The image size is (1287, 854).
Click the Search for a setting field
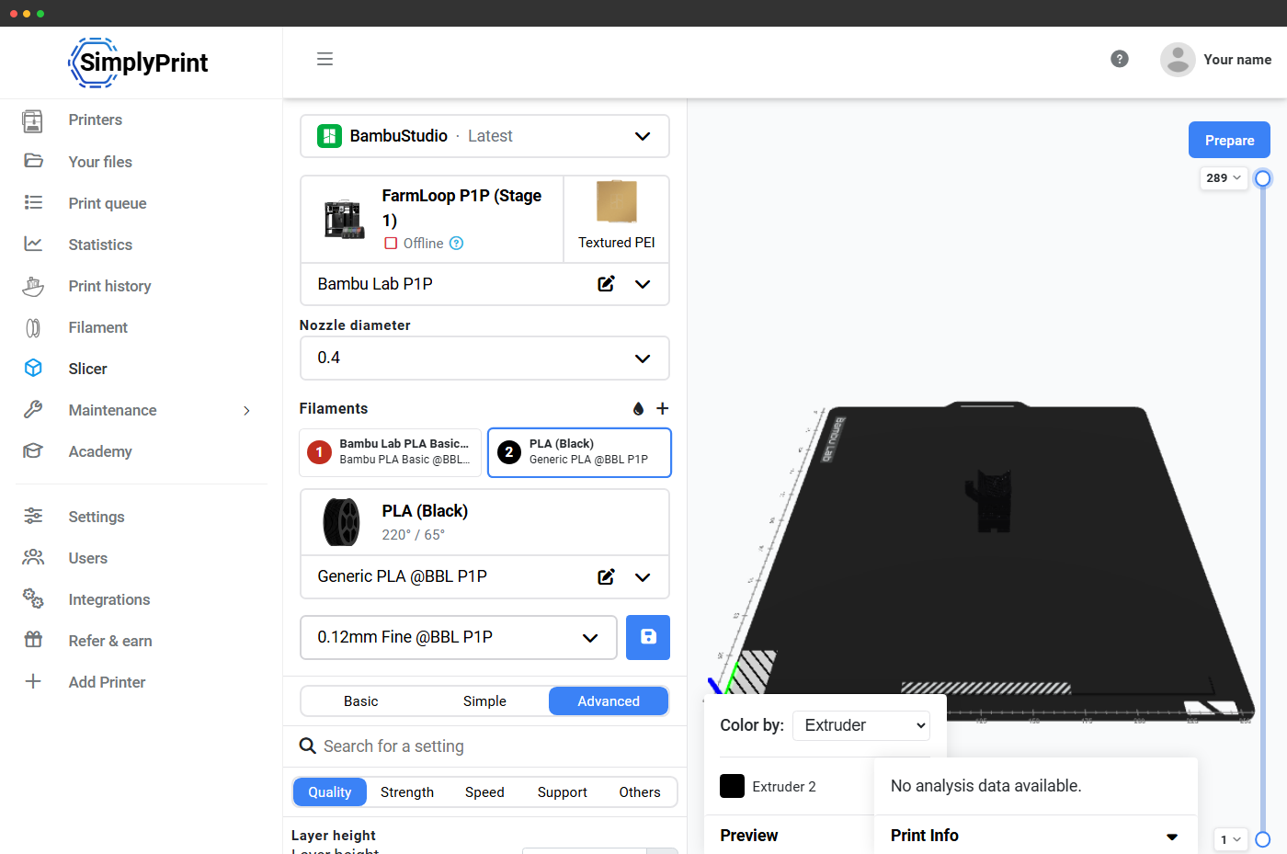tap(484, 746)
